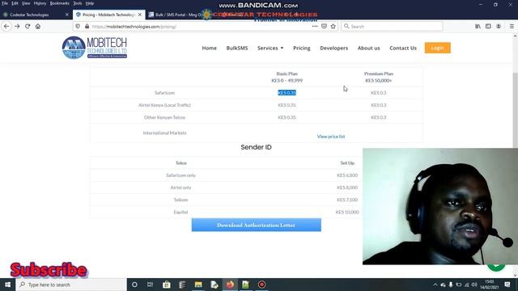
Task: View site security padlock info
Action: 87,27
